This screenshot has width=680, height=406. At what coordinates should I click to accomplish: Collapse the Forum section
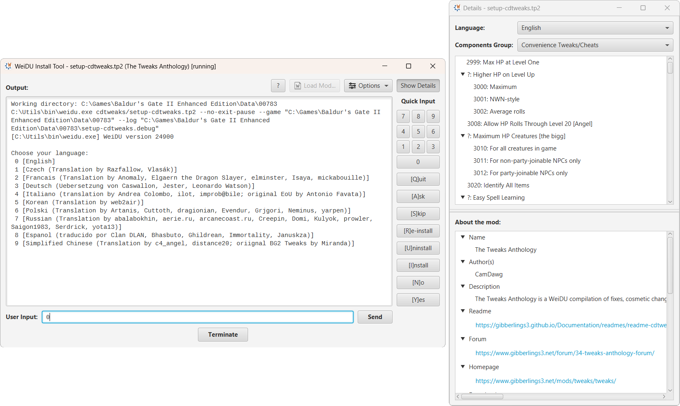(463, 339)
